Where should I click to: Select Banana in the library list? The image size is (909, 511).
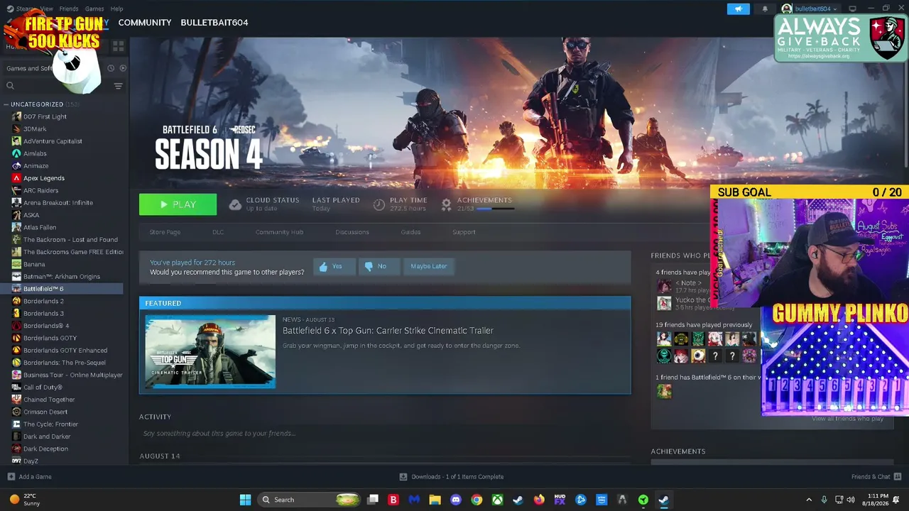tap(34, 264)
